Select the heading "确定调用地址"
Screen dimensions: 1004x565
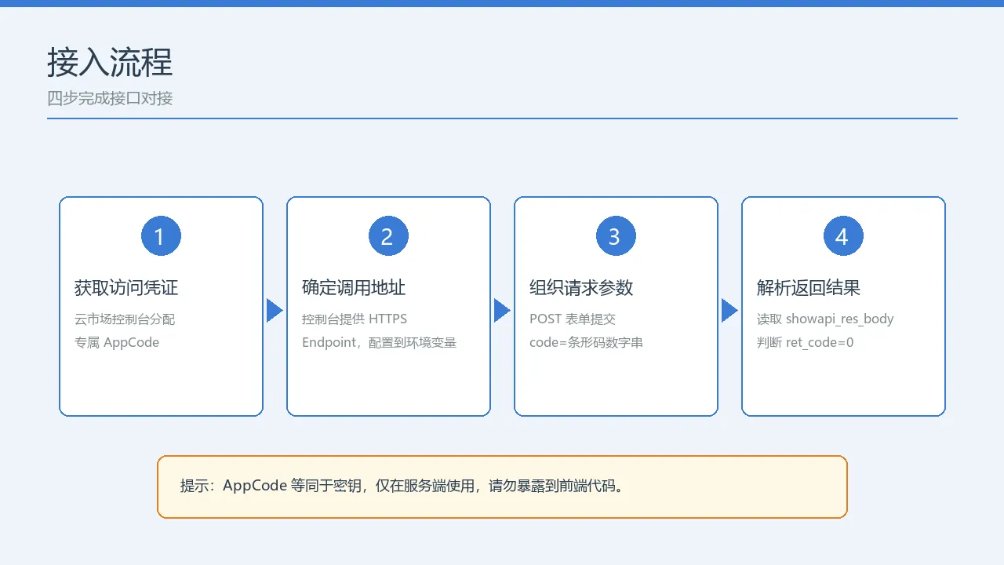(354, 288)
